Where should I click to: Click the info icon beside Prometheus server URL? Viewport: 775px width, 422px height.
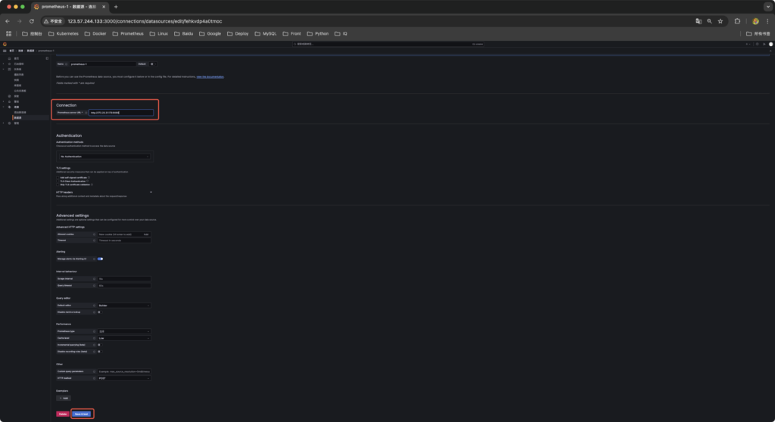pyautogui.click(x=86, y=113)
